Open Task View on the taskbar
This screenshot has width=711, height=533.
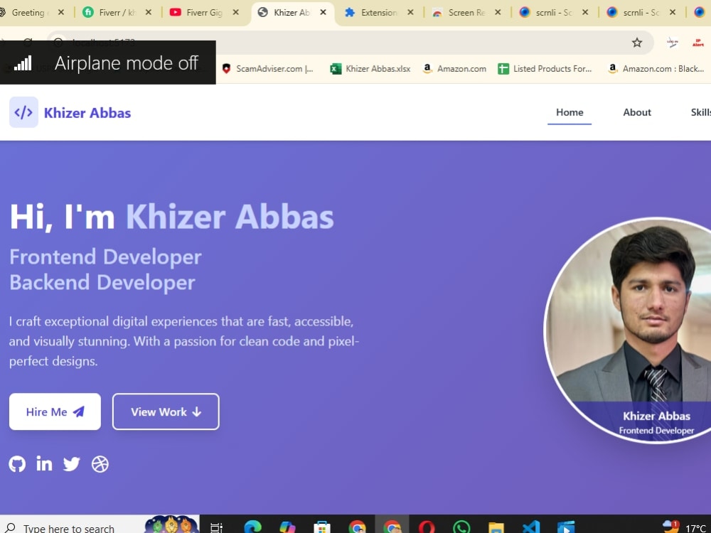(x=216, y=527)
